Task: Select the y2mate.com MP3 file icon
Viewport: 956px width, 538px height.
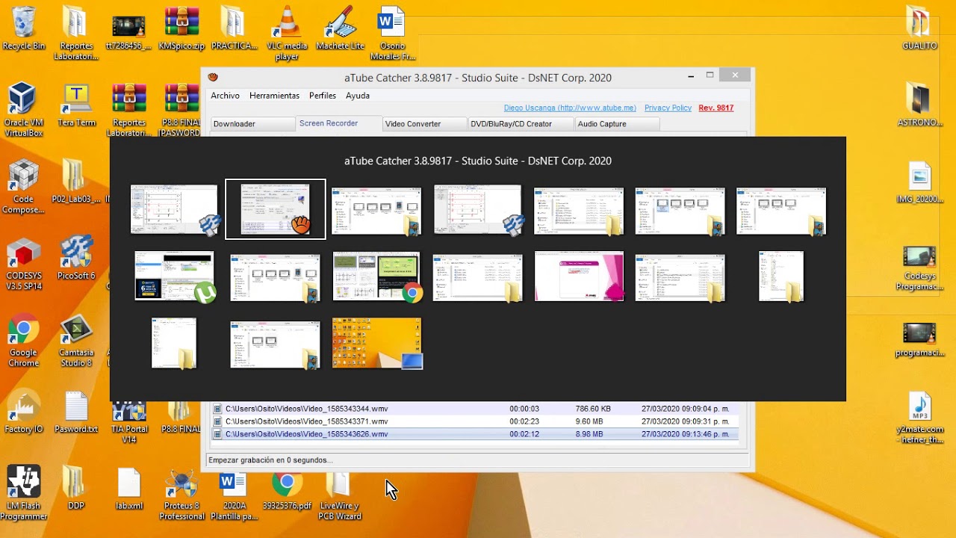Action: point(919,417)
